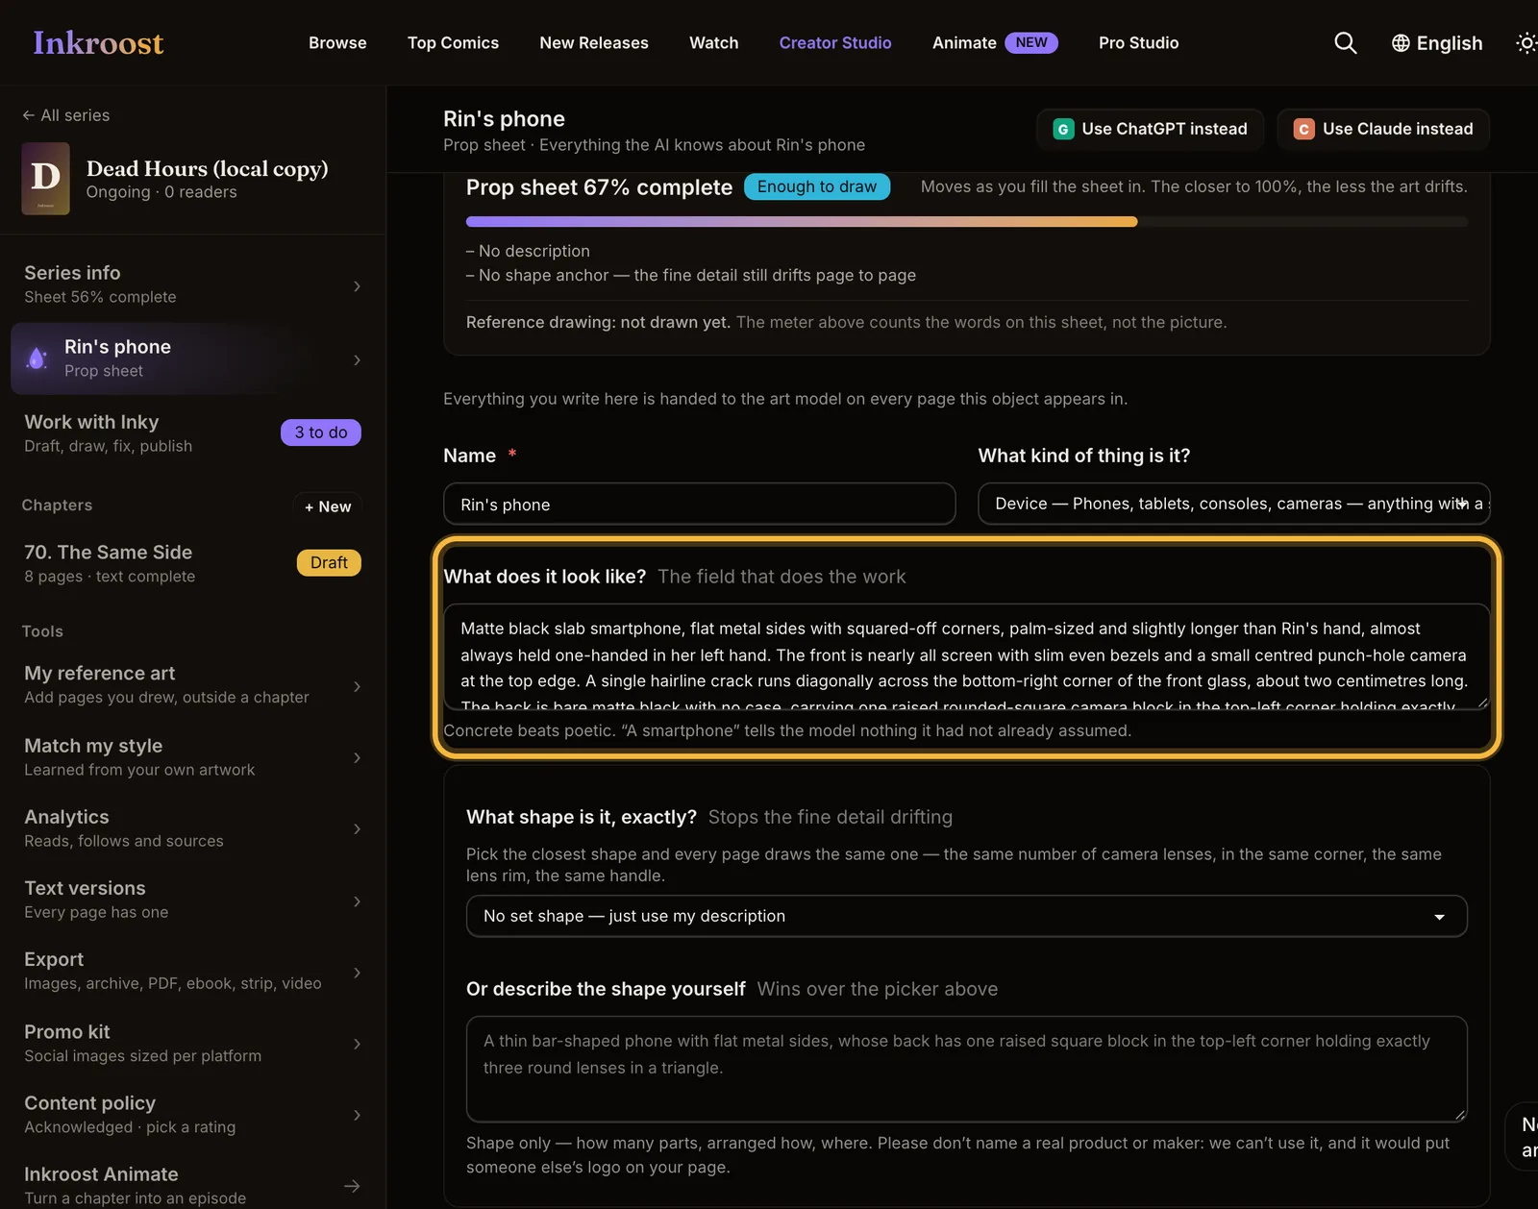Viewport: 1538px width, 1209px height.
Task: Open the search magnifier icon
Action: 1345,42
